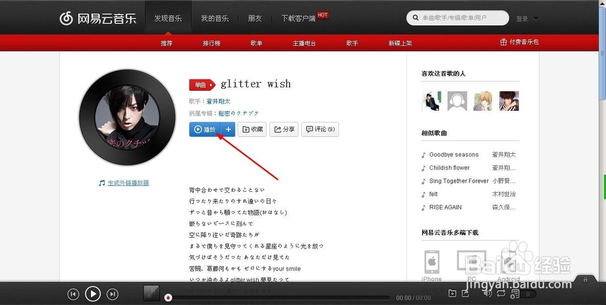Select the 新碟上架 submenu item
The width and height of the screenshot is (606, 305).
[400, 43]
